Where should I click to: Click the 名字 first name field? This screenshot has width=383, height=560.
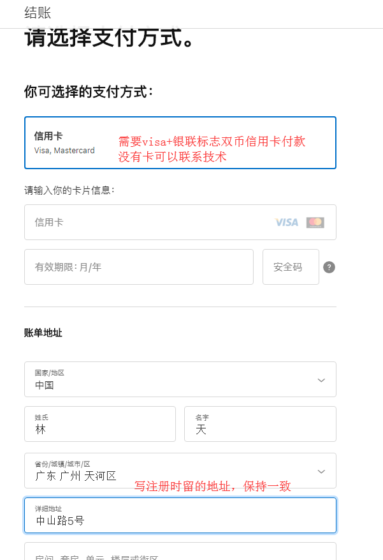click(x=259, y=424)
